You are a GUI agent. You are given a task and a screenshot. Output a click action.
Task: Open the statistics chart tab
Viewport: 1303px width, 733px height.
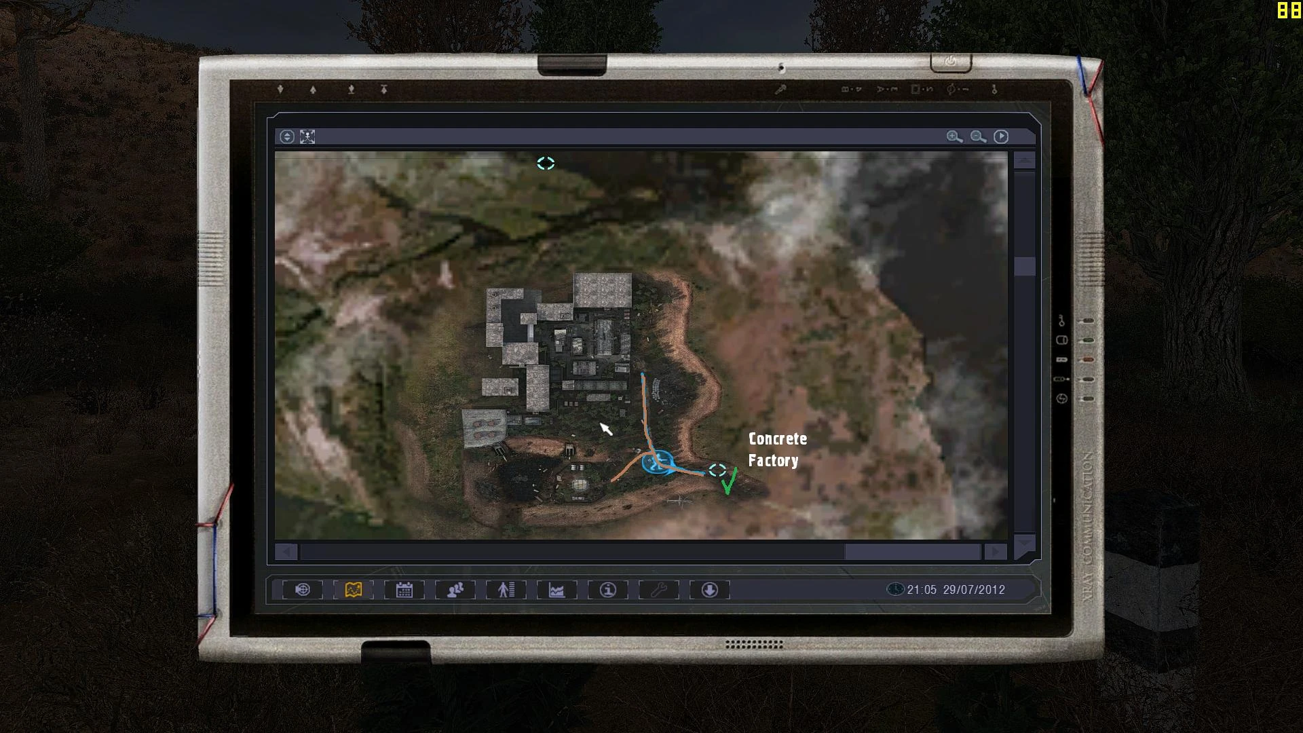tap(557, 590)
